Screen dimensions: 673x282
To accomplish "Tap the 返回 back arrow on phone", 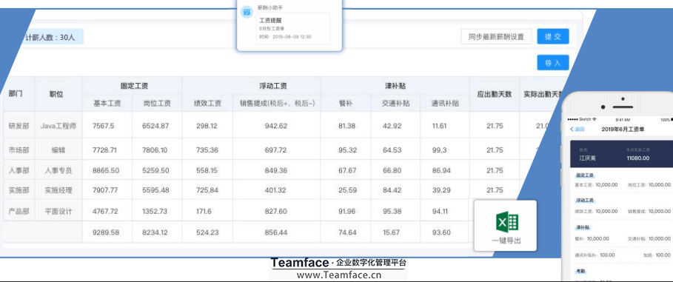I will click(x=572, y=129).
